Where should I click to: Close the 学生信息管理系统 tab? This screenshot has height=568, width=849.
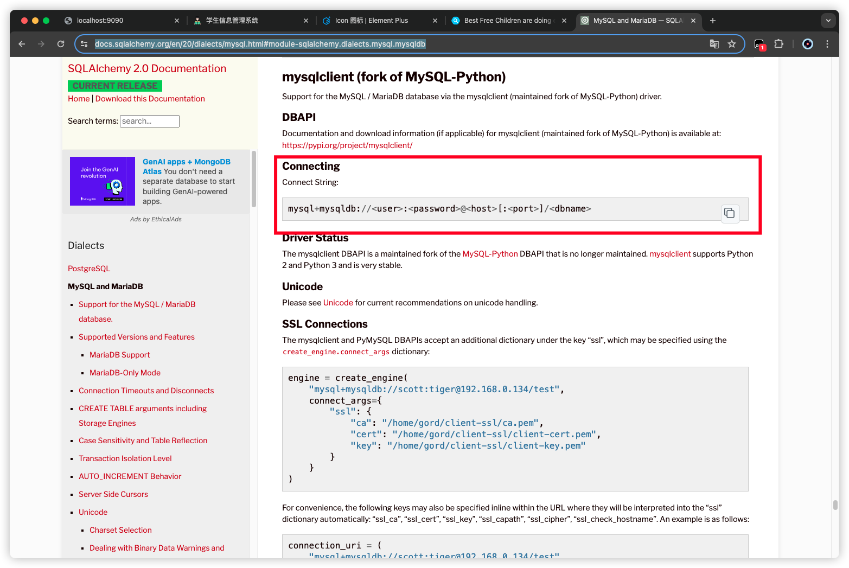(306, 21)
